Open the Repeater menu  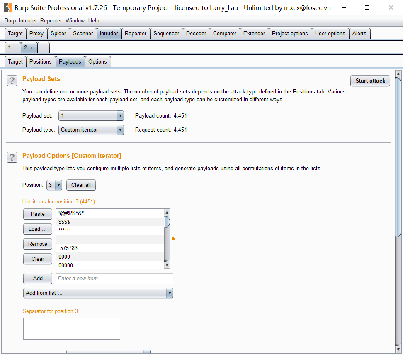coord(51,21)
